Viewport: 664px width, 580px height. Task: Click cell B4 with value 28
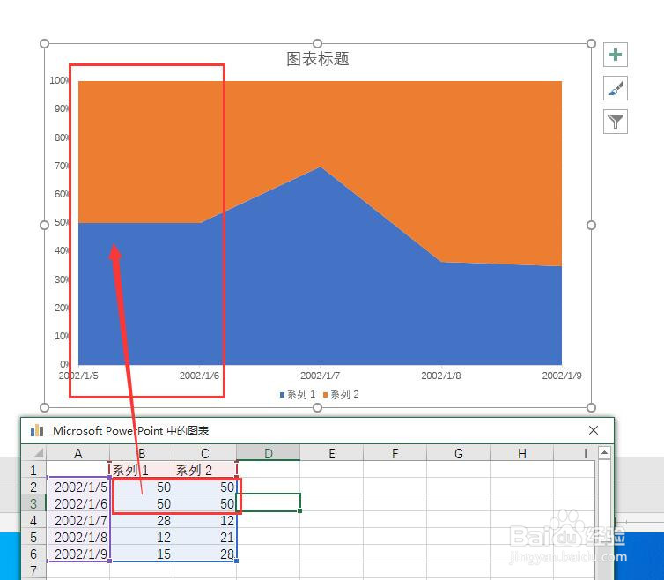pos(142,520)
